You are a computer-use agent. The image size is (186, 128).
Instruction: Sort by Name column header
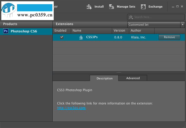click(91, 31)
